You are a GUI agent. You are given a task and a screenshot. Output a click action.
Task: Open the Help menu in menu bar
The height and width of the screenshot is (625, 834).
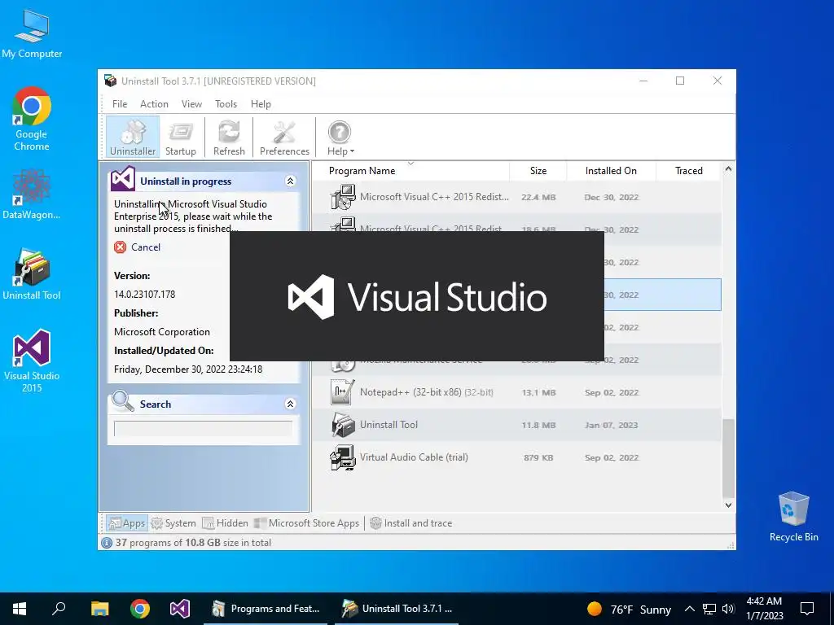point(261,104)
